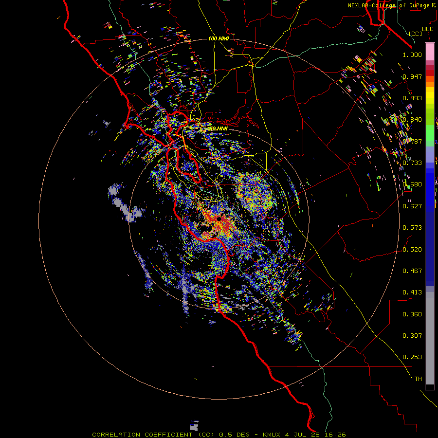Click the NEXLAB-College of DuPage credit text
438x438 pixels.
click(x=389, y=5)
